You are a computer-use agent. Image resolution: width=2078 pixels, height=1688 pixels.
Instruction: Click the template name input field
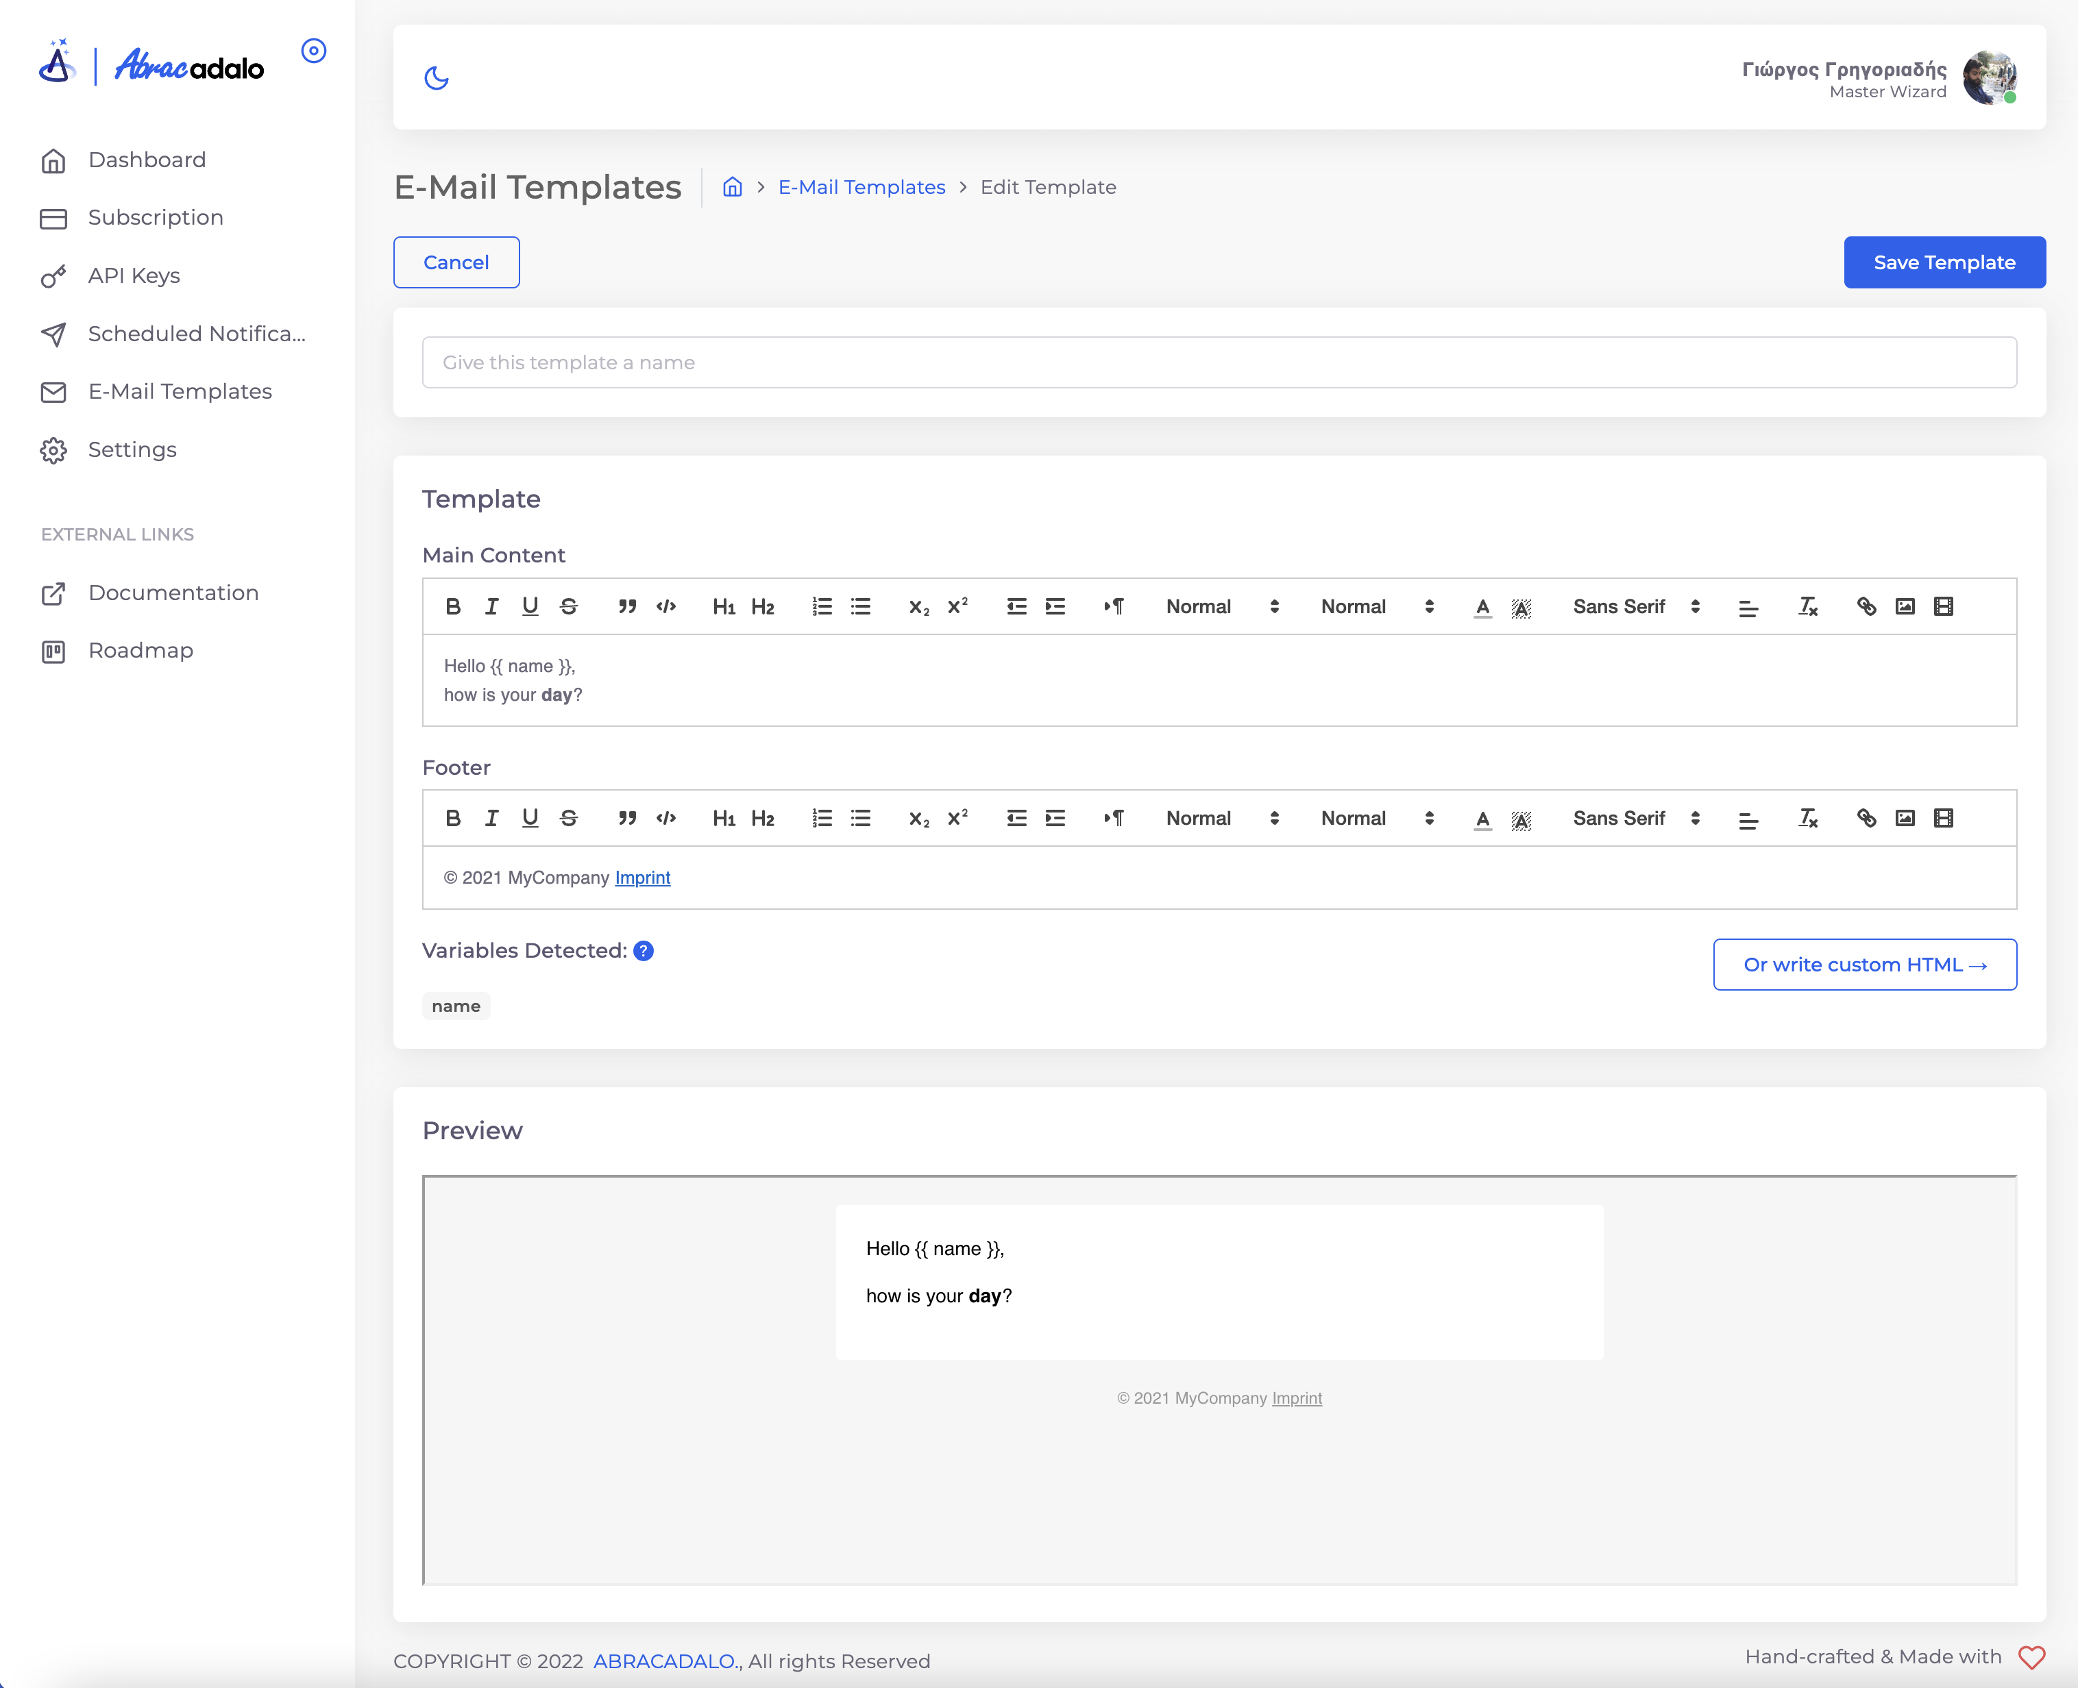click(x=1219, y=362)
